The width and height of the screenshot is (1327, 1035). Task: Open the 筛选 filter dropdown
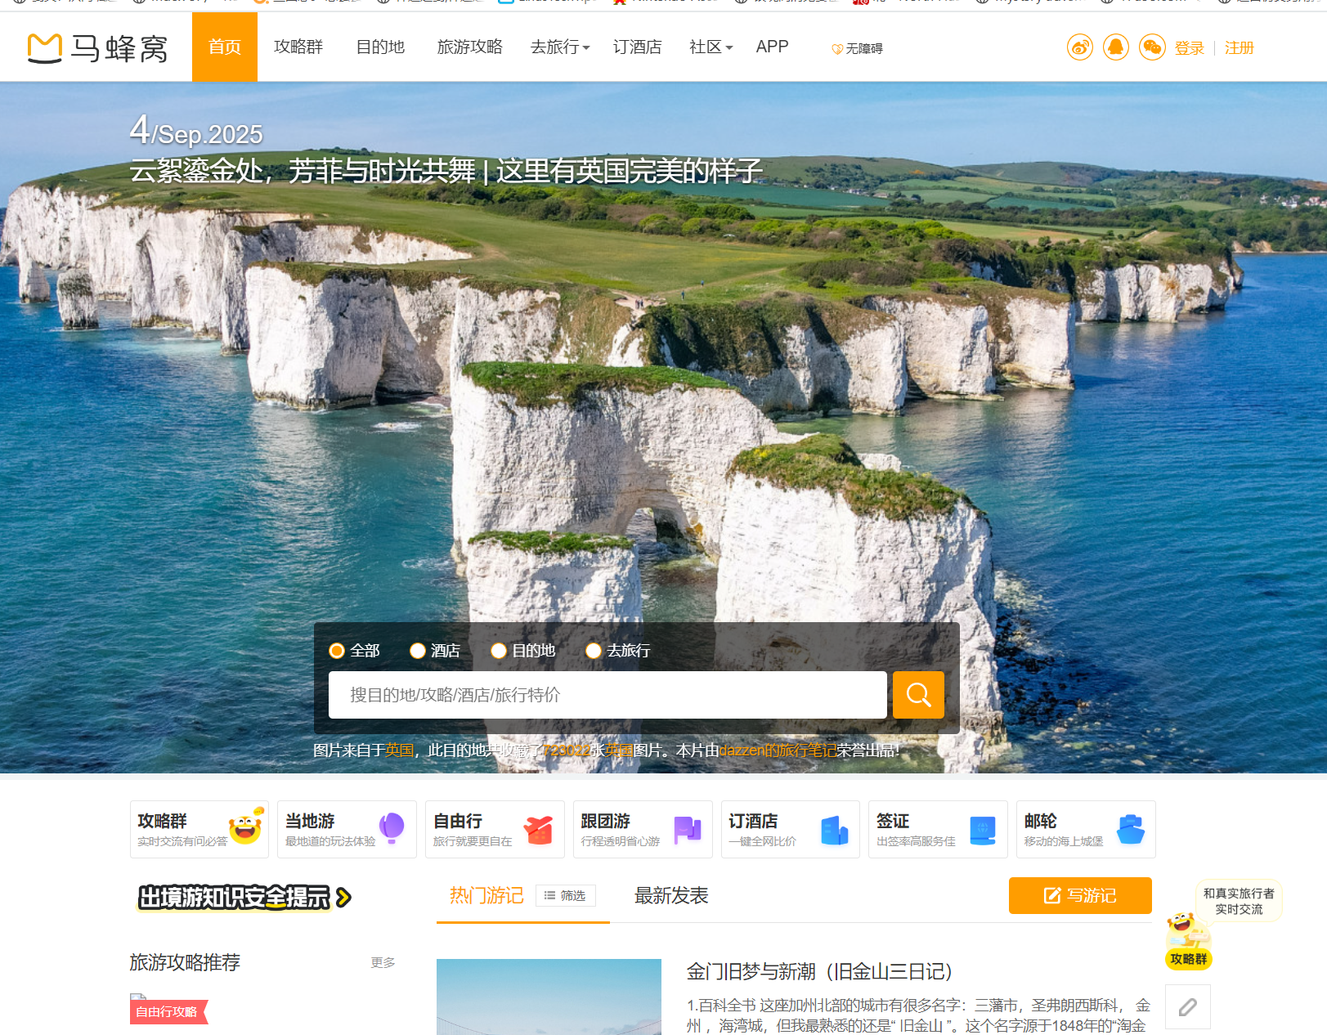click(x=565, y=896)
